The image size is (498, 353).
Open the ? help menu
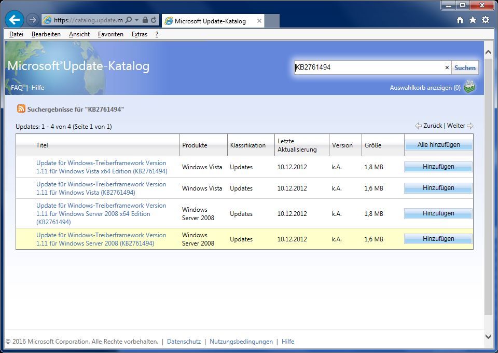click(157, 34)
